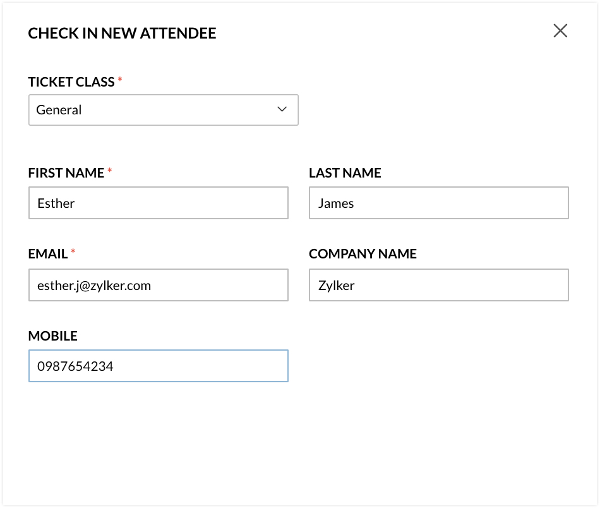This screenshot has width=600, height=508.
Task: Click the red asterisk beside Email
Action: coord(73,252)
